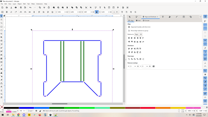The width and height of the screenshot is (208, 117).
Task: Toggle move patterns with object
Action: tap(135, 12)
